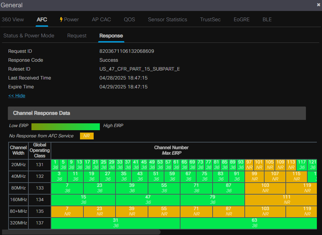
Task: Click the orange NR legend swatch
Action: coord(86,136)
